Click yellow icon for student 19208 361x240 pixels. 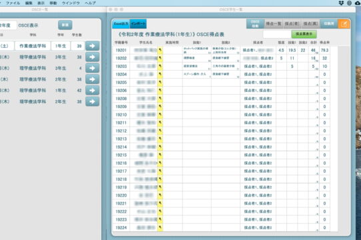(x=160, y=99)
